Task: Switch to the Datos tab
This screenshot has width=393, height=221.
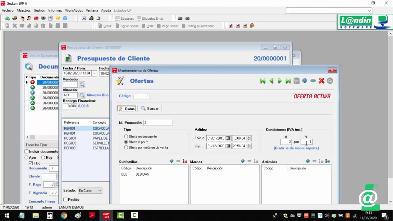Action: tap(126, 109)
